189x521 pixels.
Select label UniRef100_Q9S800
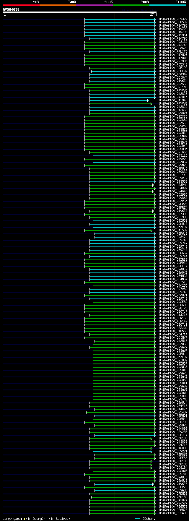[173, 396]
